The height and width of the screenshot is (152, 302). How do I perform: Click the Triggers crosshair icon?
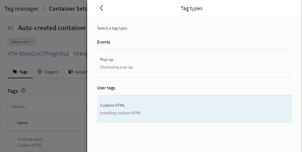click(40, 72)
